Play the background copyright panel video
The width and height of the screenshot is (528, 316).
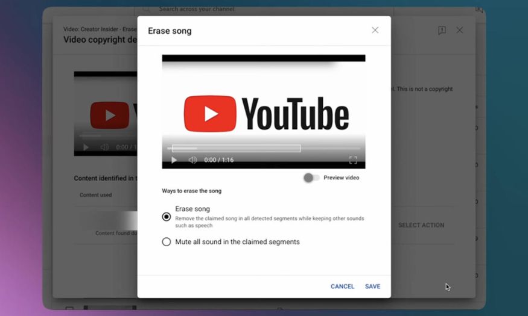tap(86, 147)
